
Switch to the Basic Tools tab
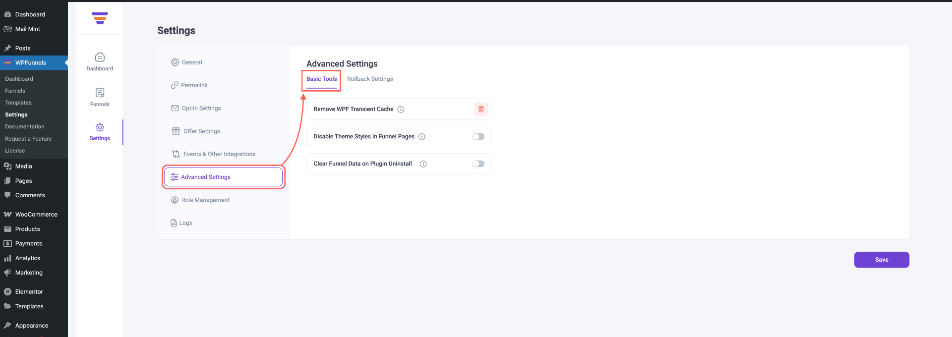point(321,79)
